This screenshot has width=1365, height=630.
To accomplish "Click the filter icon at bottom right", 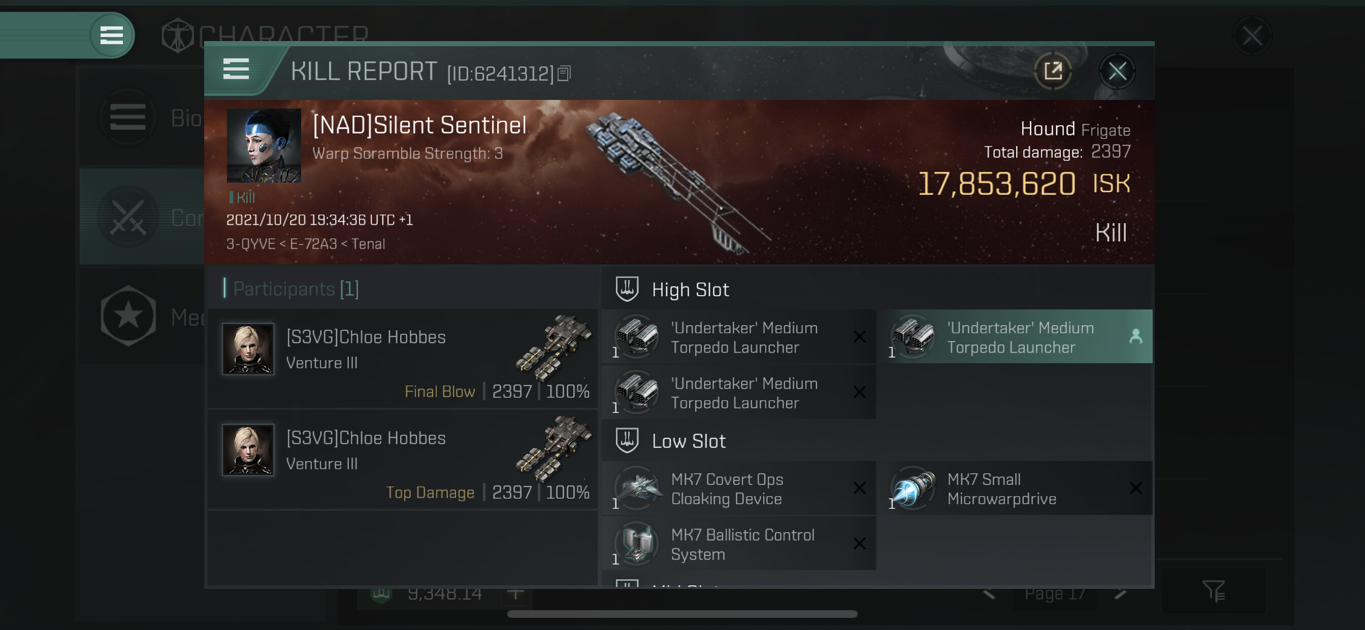I will click(x=1213, y=591).
